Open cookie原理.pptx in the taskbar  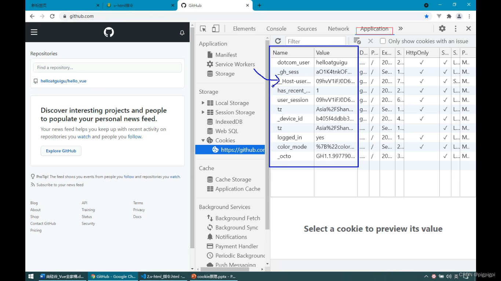[x=213, y=277]
